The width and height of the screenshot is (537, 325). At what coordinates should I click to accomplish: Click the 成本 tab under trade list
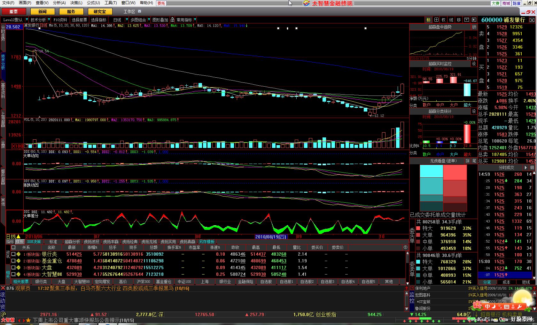click(506, 282)
